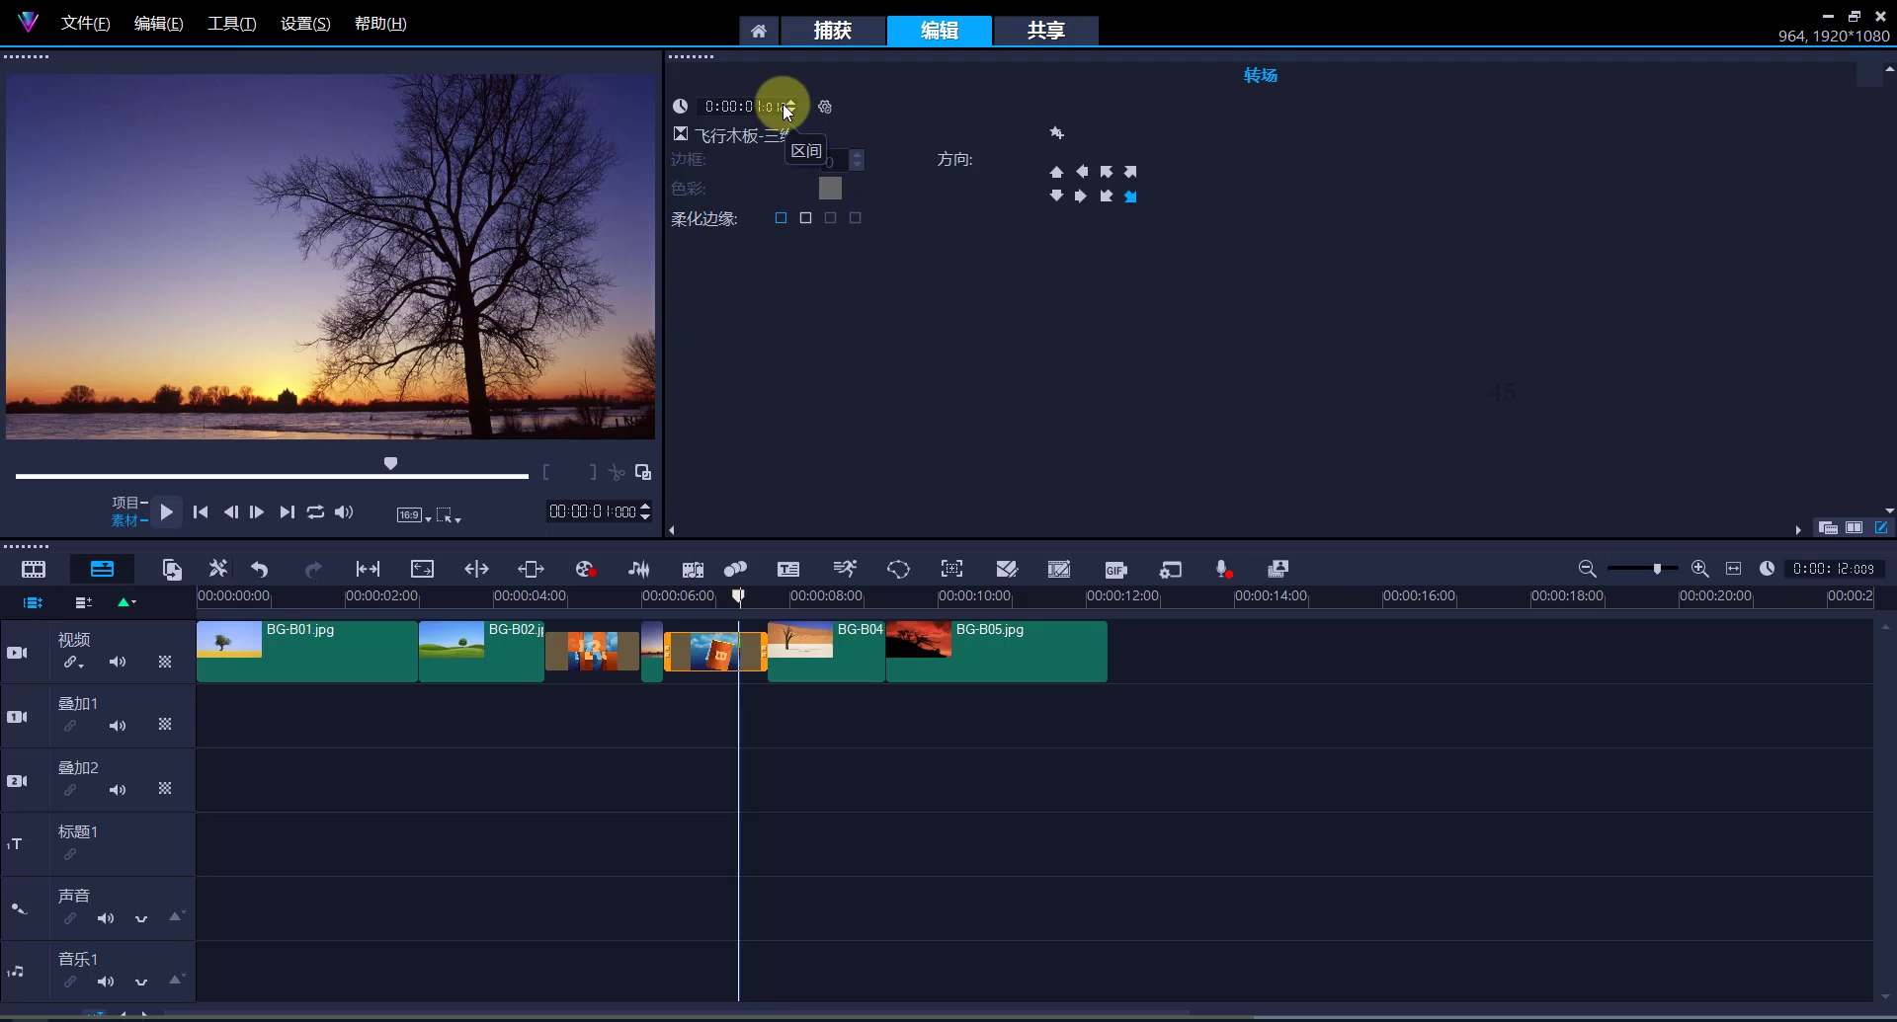The image size is (1897, 1022).
Task: Play the preview
Action: [167, 511]
